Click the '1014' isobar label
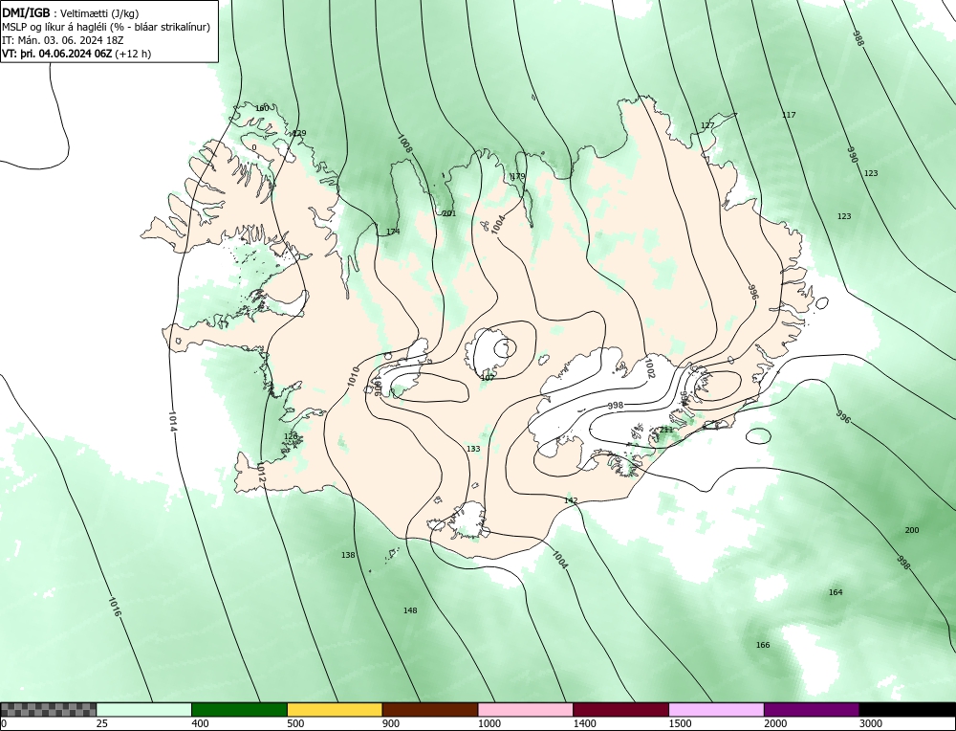Image resolution: width=956 pixels, height=731 pixels. (172, 421)
